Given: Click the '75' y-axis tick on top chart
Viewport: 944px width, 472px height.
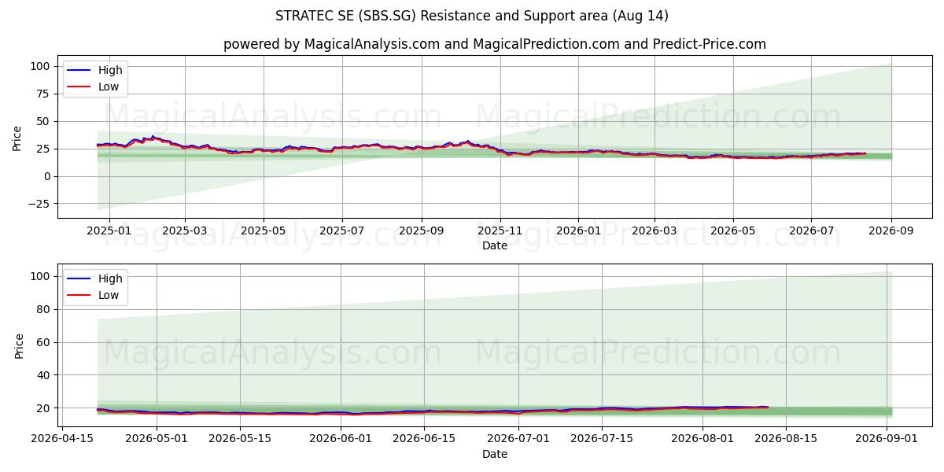Looking at the screenshot, I should (45, 94).
